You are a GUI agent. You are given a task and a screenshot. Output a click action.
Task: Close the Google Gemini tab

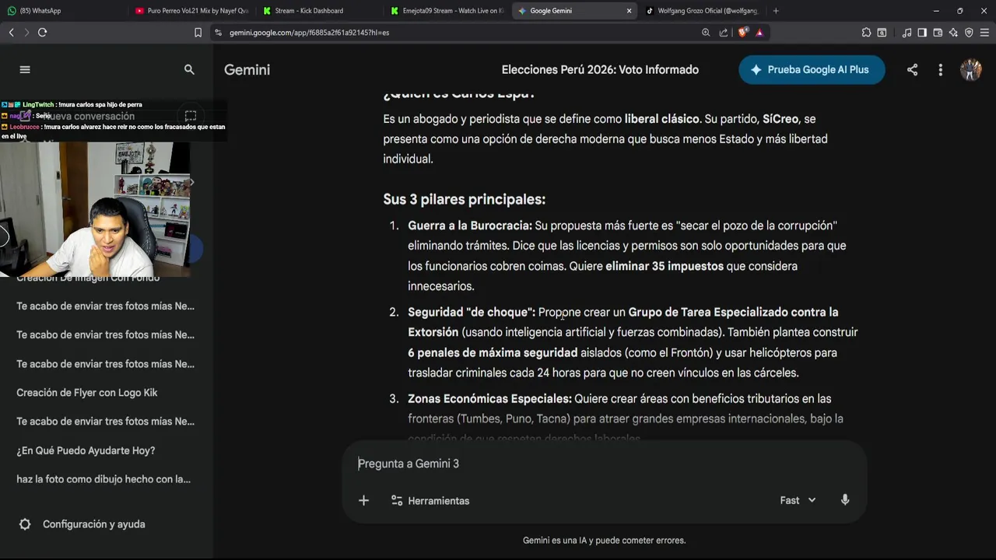[x=629, y=11]
